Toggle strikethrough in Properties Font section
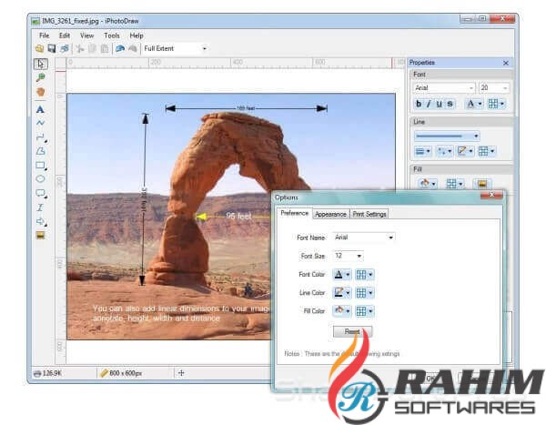The height and width of the screenshot is (425, 546). tap(450, 104)
